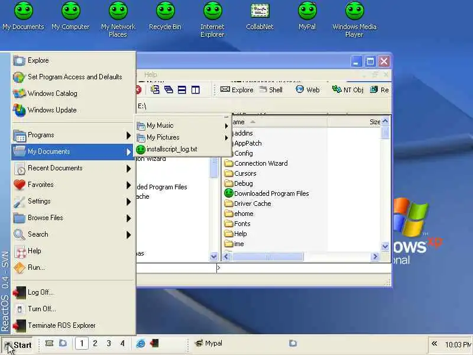Open installscript_log.txt file
Screen dimensions: 473x355
coord(183,150)
